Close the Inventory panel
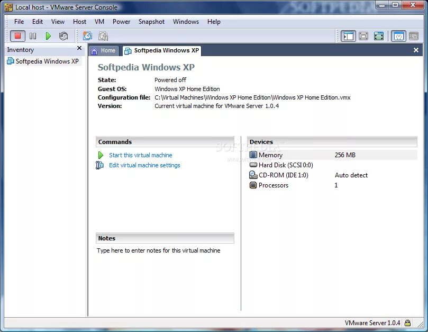 click(79, 48)
